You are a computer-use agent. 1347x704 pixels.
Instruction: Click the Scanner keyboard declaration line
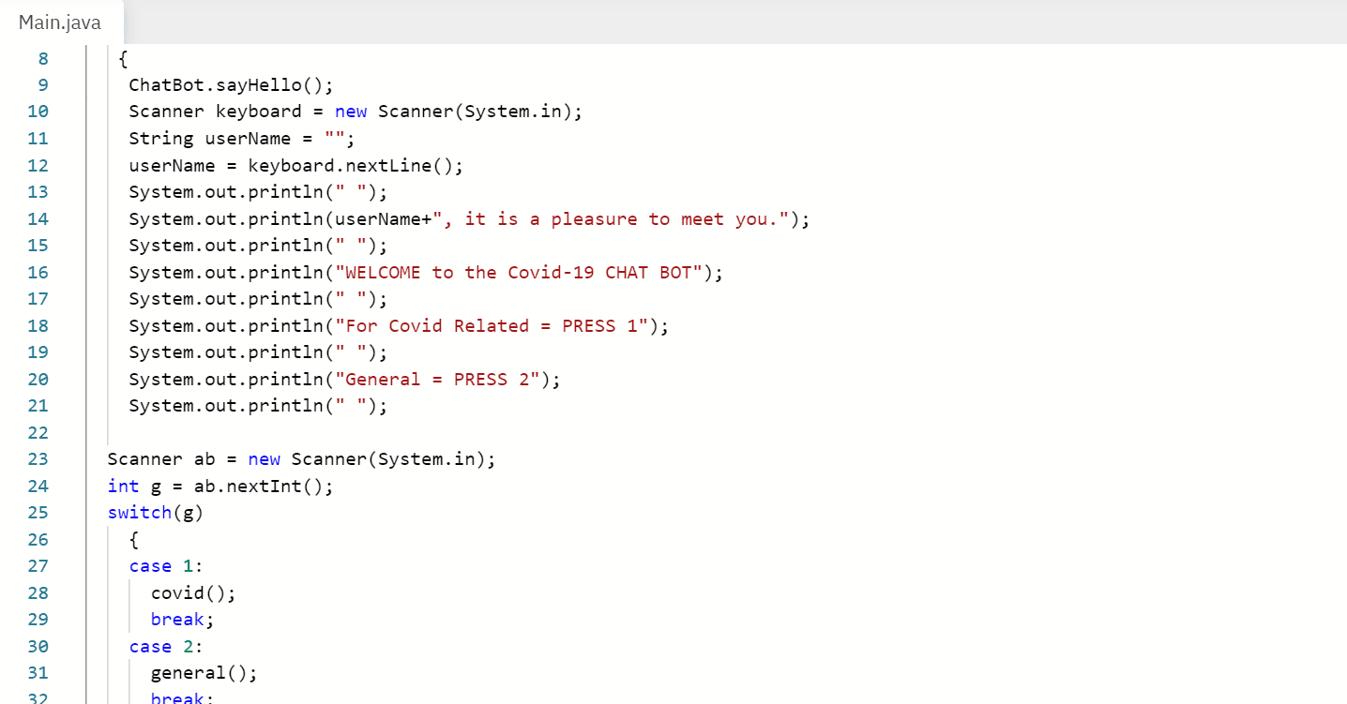pos(356,112)
